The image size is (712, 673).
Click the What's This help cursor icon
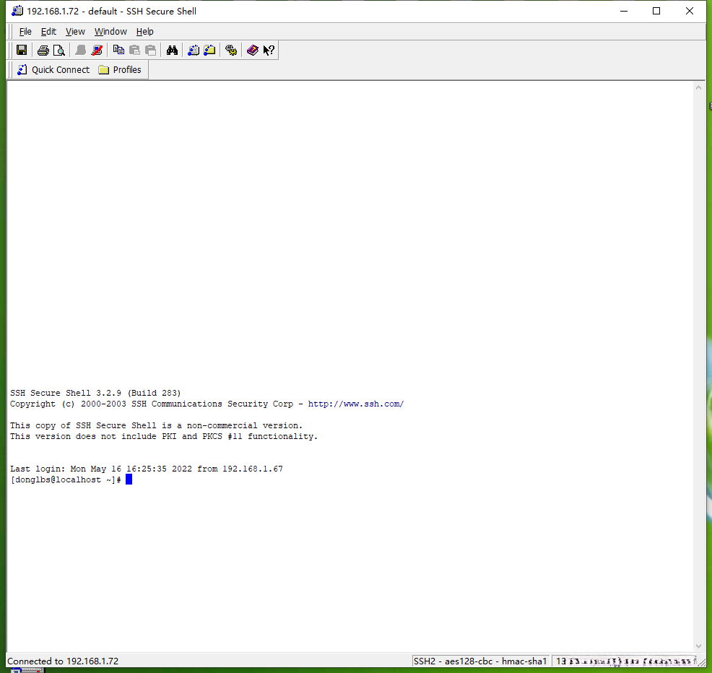(269, 50)
